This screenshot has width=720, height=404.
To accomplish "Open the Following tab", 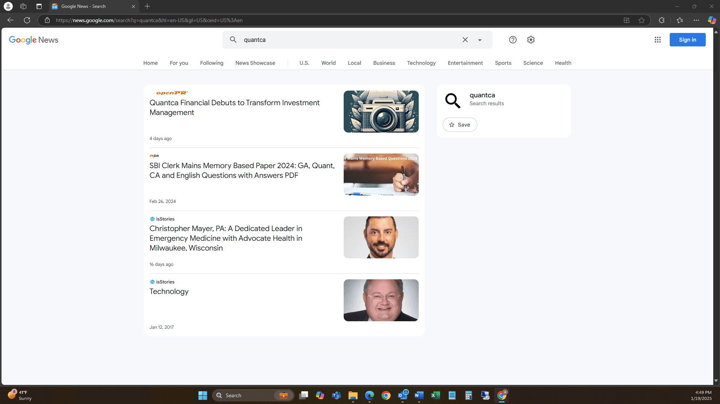I will pyautogui.click(x=212, y=63).
